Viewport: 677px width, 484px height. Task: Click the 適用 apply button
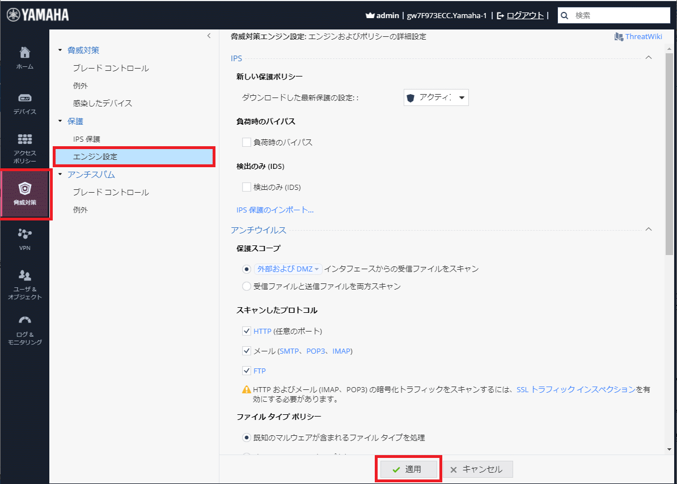click(x=408, y=469)
